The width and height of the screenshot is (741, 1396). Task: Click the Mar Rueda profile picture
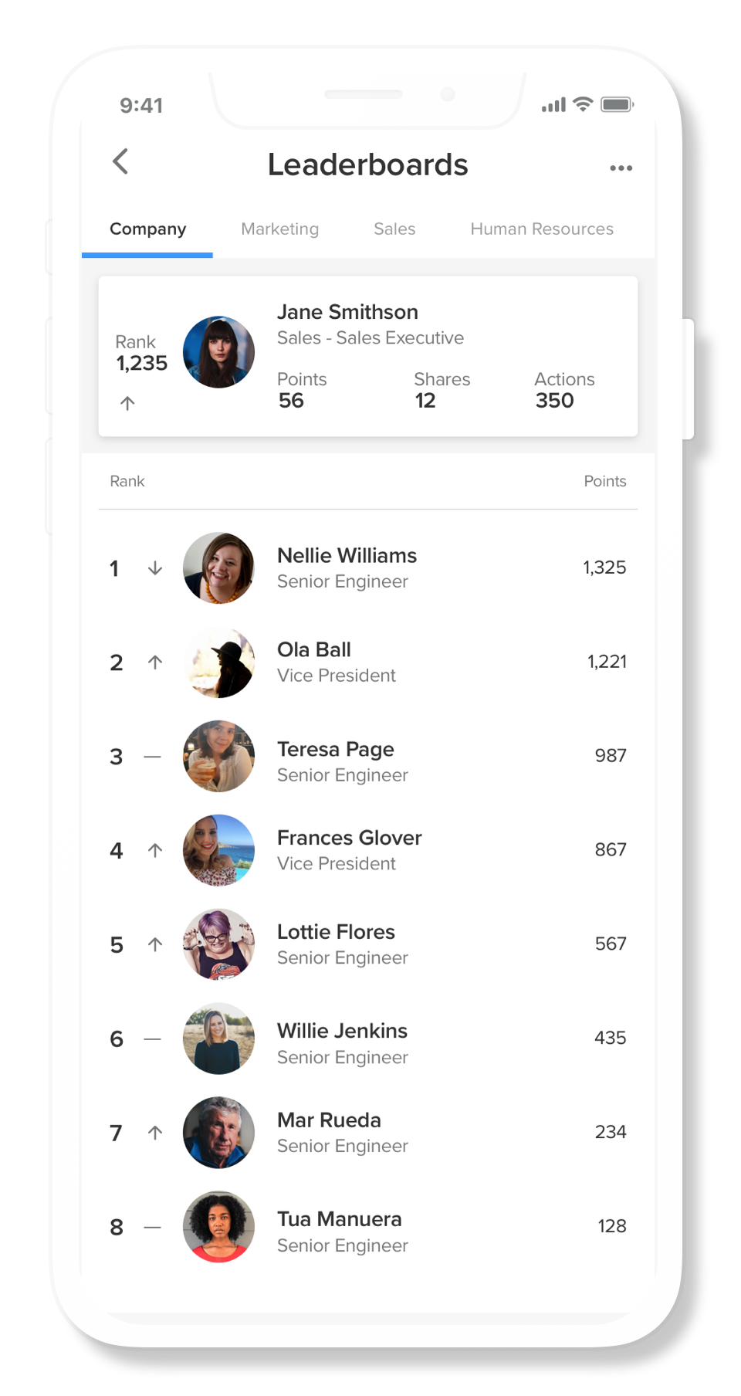click(x=218, y=1133)
